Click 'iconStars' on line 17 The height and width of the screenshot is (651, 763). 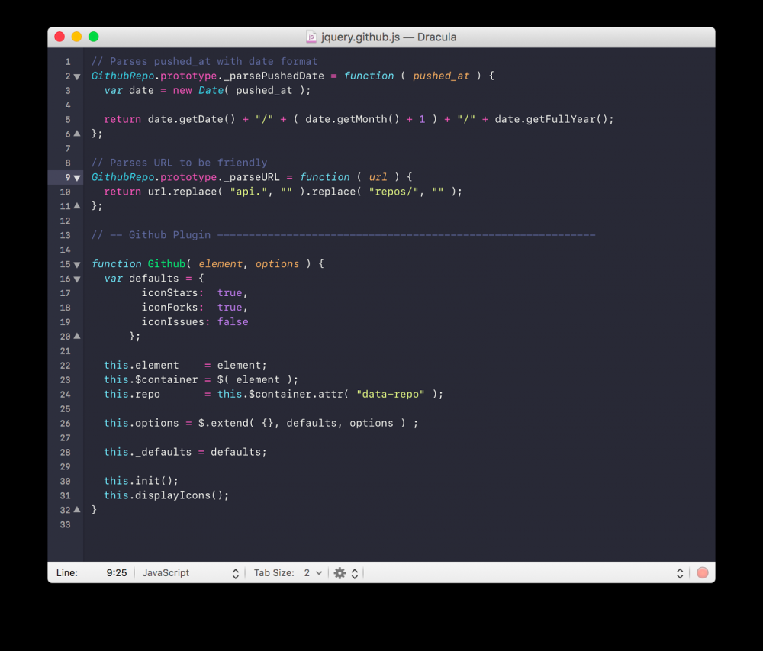click(170, 293)
